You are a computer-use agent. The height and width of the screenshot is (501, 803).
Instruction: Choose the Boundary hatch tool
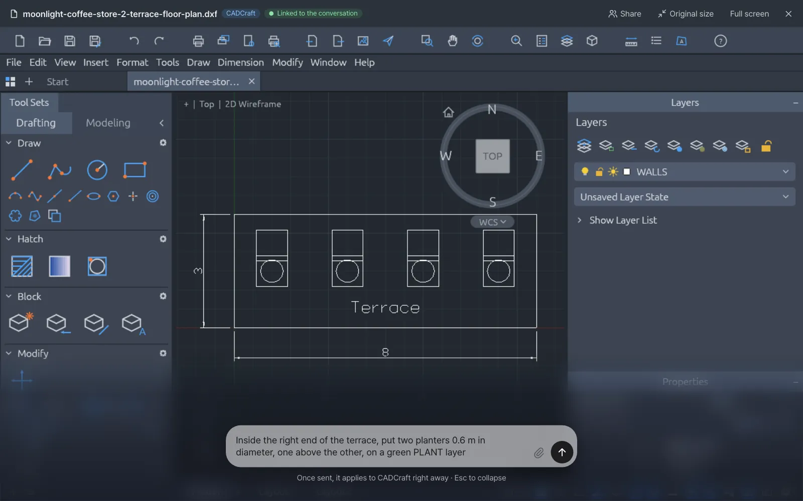pyautogui.click(x=97, y=266)
